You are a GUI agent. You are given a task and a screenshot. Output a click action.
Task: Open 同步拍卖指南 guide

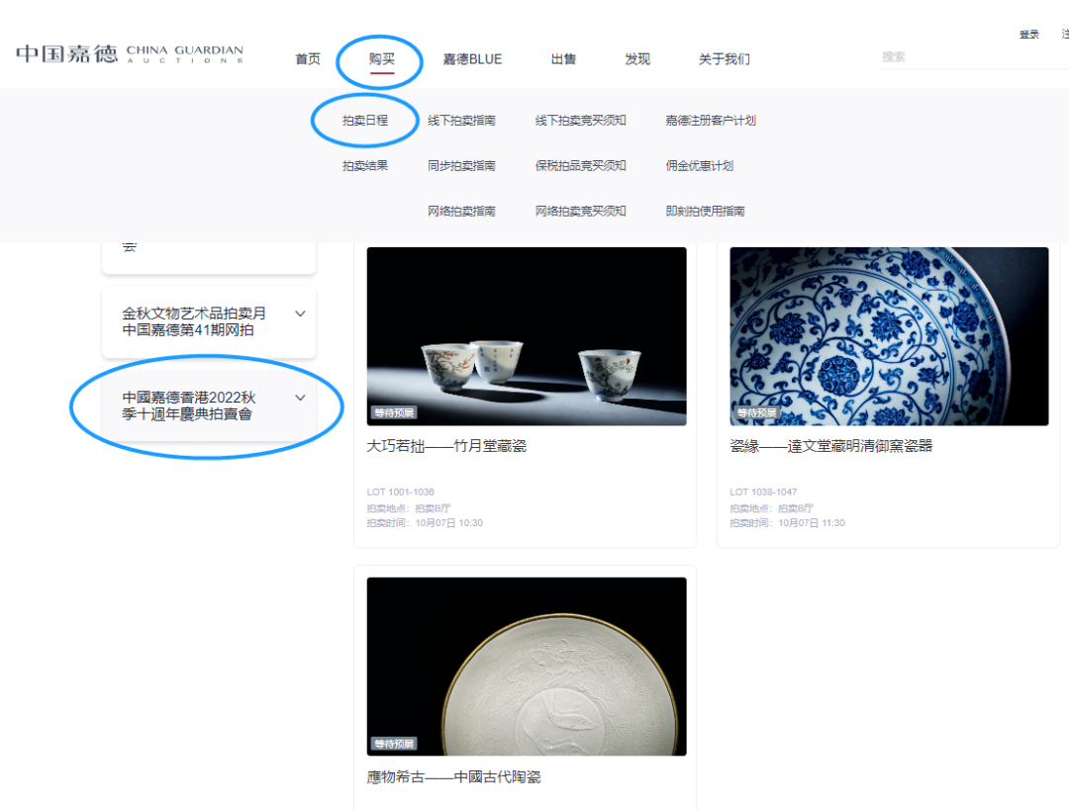pos(461,165)
